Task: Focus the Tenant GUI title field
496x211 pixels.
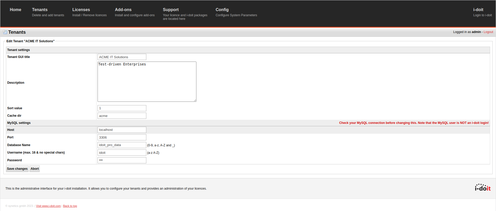Action: [x=122, y=57]
